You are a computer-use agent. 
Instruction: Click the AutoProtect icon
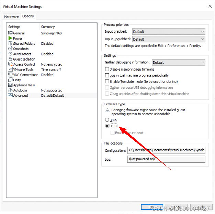click(10, 54)
